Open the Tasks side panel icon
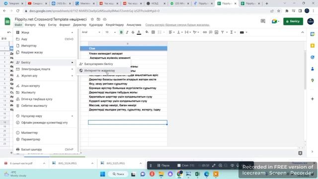 click(313, 57)
